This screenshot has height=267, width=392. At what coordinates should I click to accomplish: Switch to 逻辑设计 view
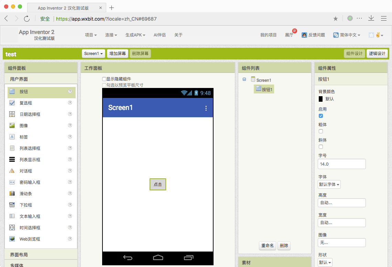377,54
